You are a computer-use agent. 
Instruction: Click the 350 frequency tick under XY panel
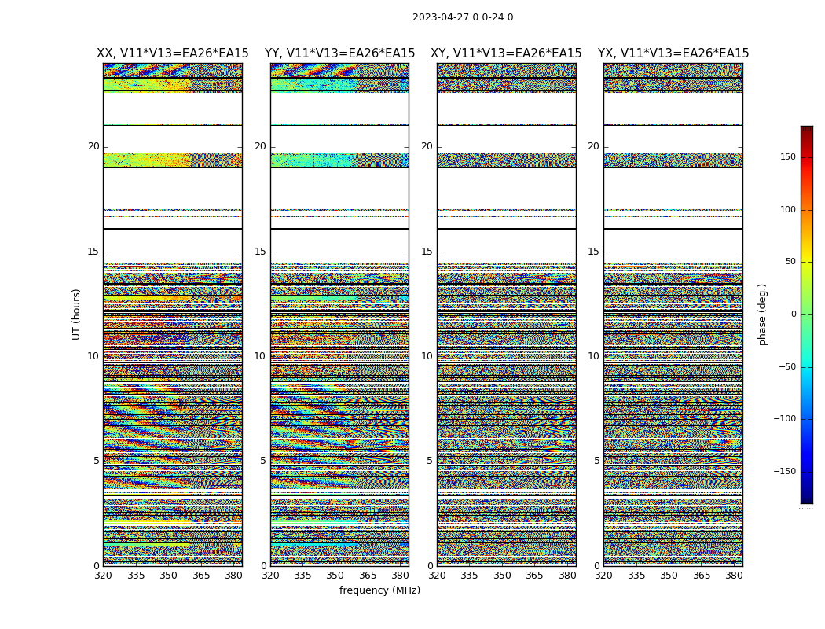point(502,576)
